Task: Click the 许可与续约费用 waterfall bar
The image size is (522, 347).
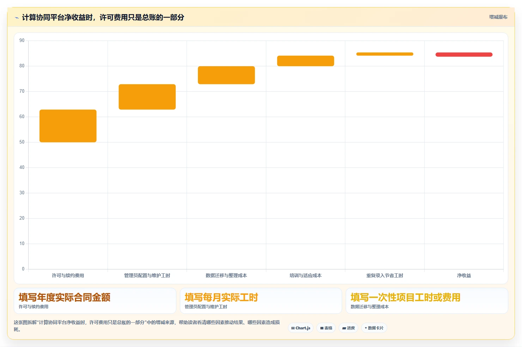Action: click(68, 126)
